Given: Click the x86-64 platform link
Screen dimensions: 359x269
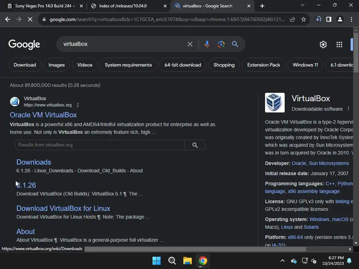Looking at the screenshot, I should coord(295,237).
